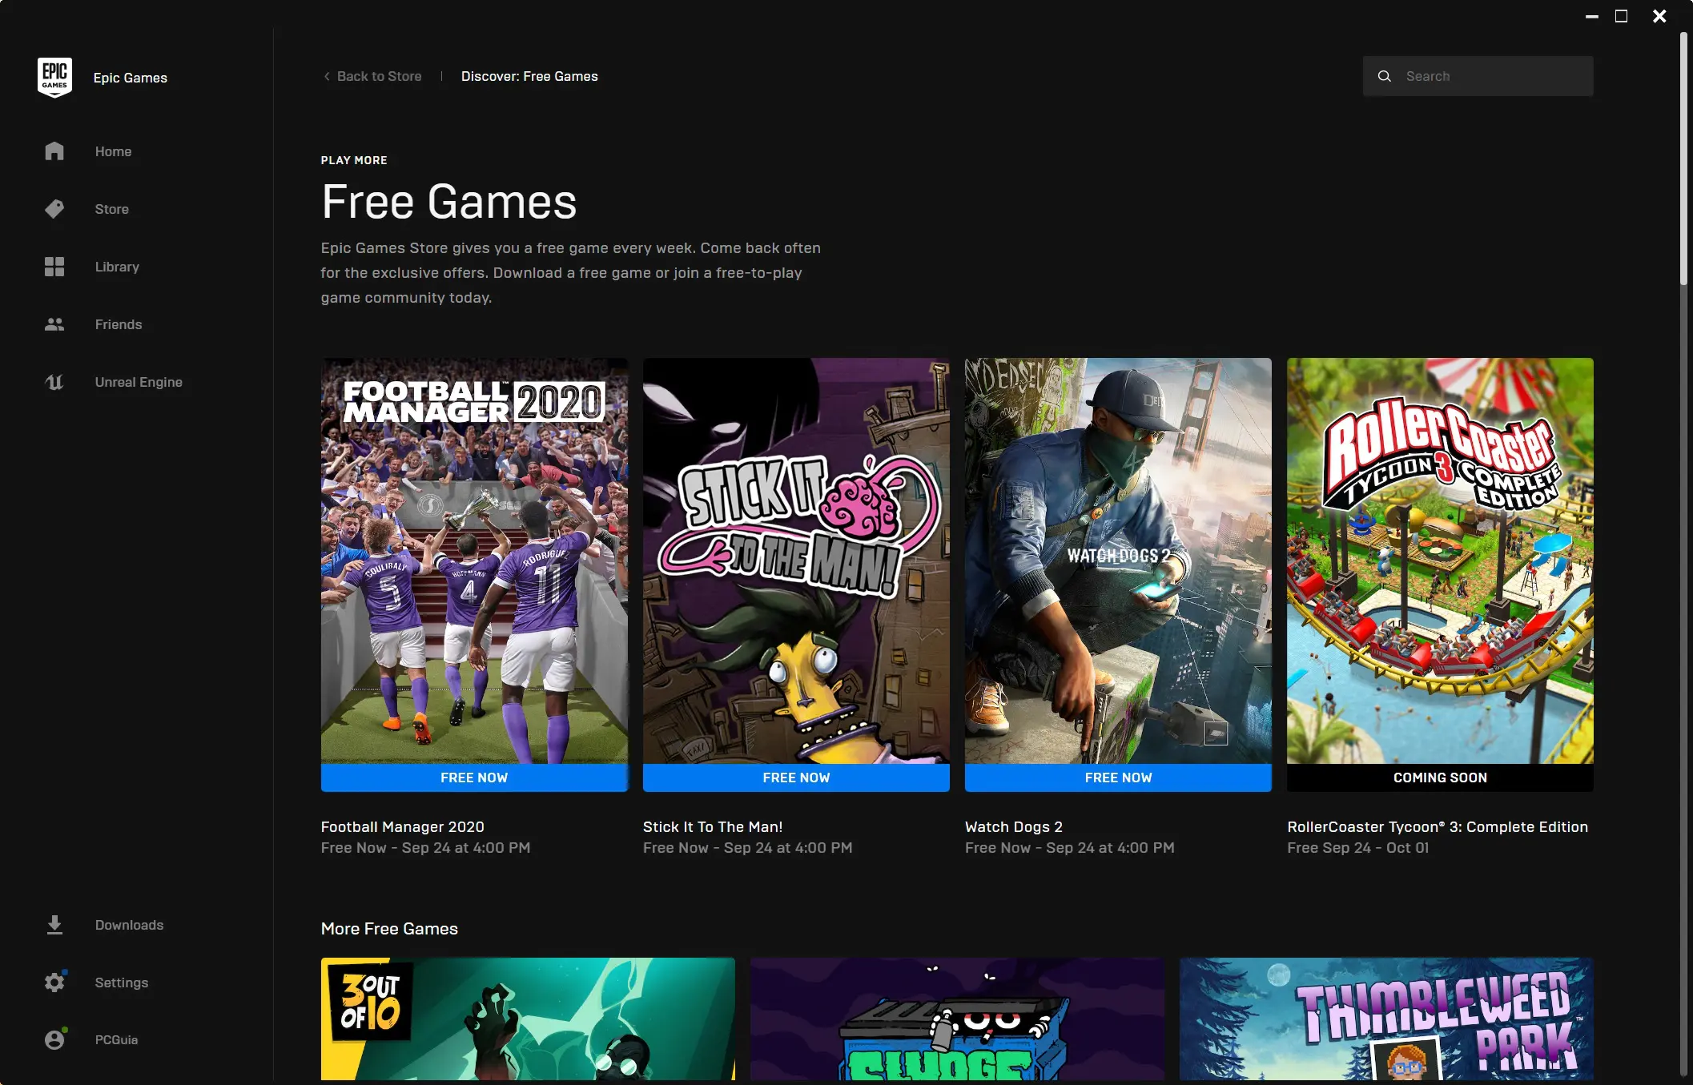Screen dimensions: 1693x1085
Task: Open Downloads in the sidebar
Action: tap(129, 925)
